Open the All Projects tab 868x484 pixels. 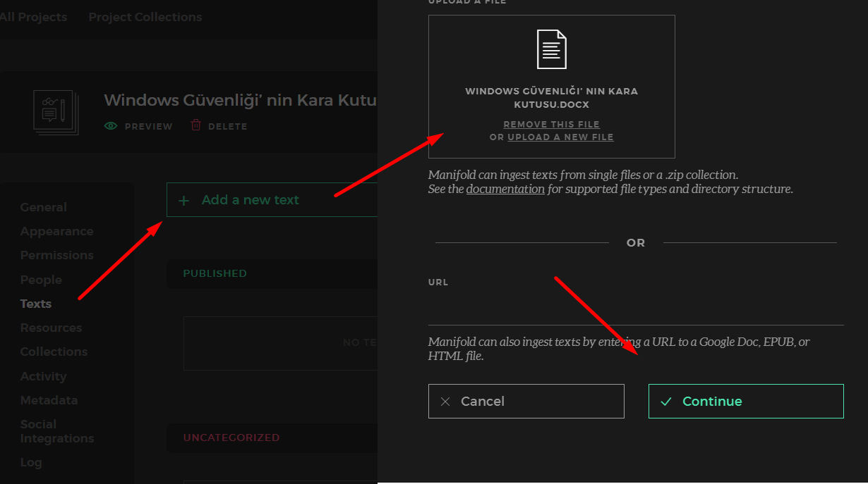coord(33,17)
